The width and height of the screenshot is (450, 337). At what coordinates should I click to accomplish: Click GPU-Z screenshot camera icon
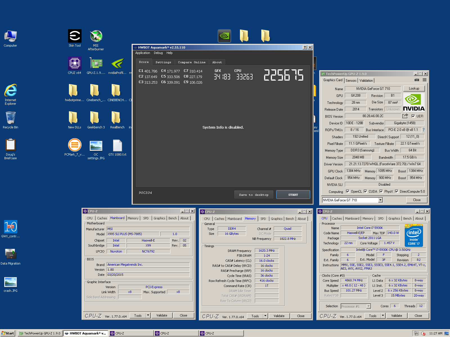[417, 80]
